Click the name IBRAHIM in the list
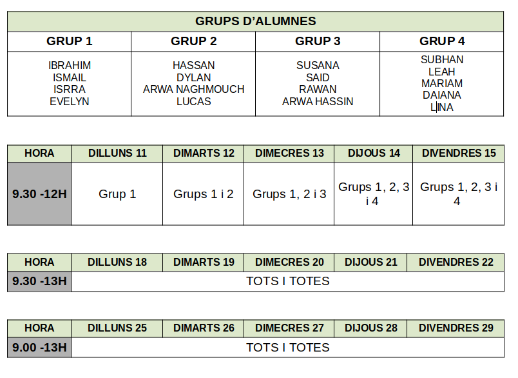The image size is (518, 378). tap(70, 65)
